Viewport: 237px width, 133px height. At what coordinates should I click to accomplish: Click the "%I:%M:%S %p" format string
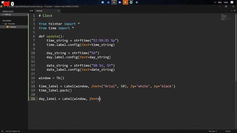tap(104, 41)
